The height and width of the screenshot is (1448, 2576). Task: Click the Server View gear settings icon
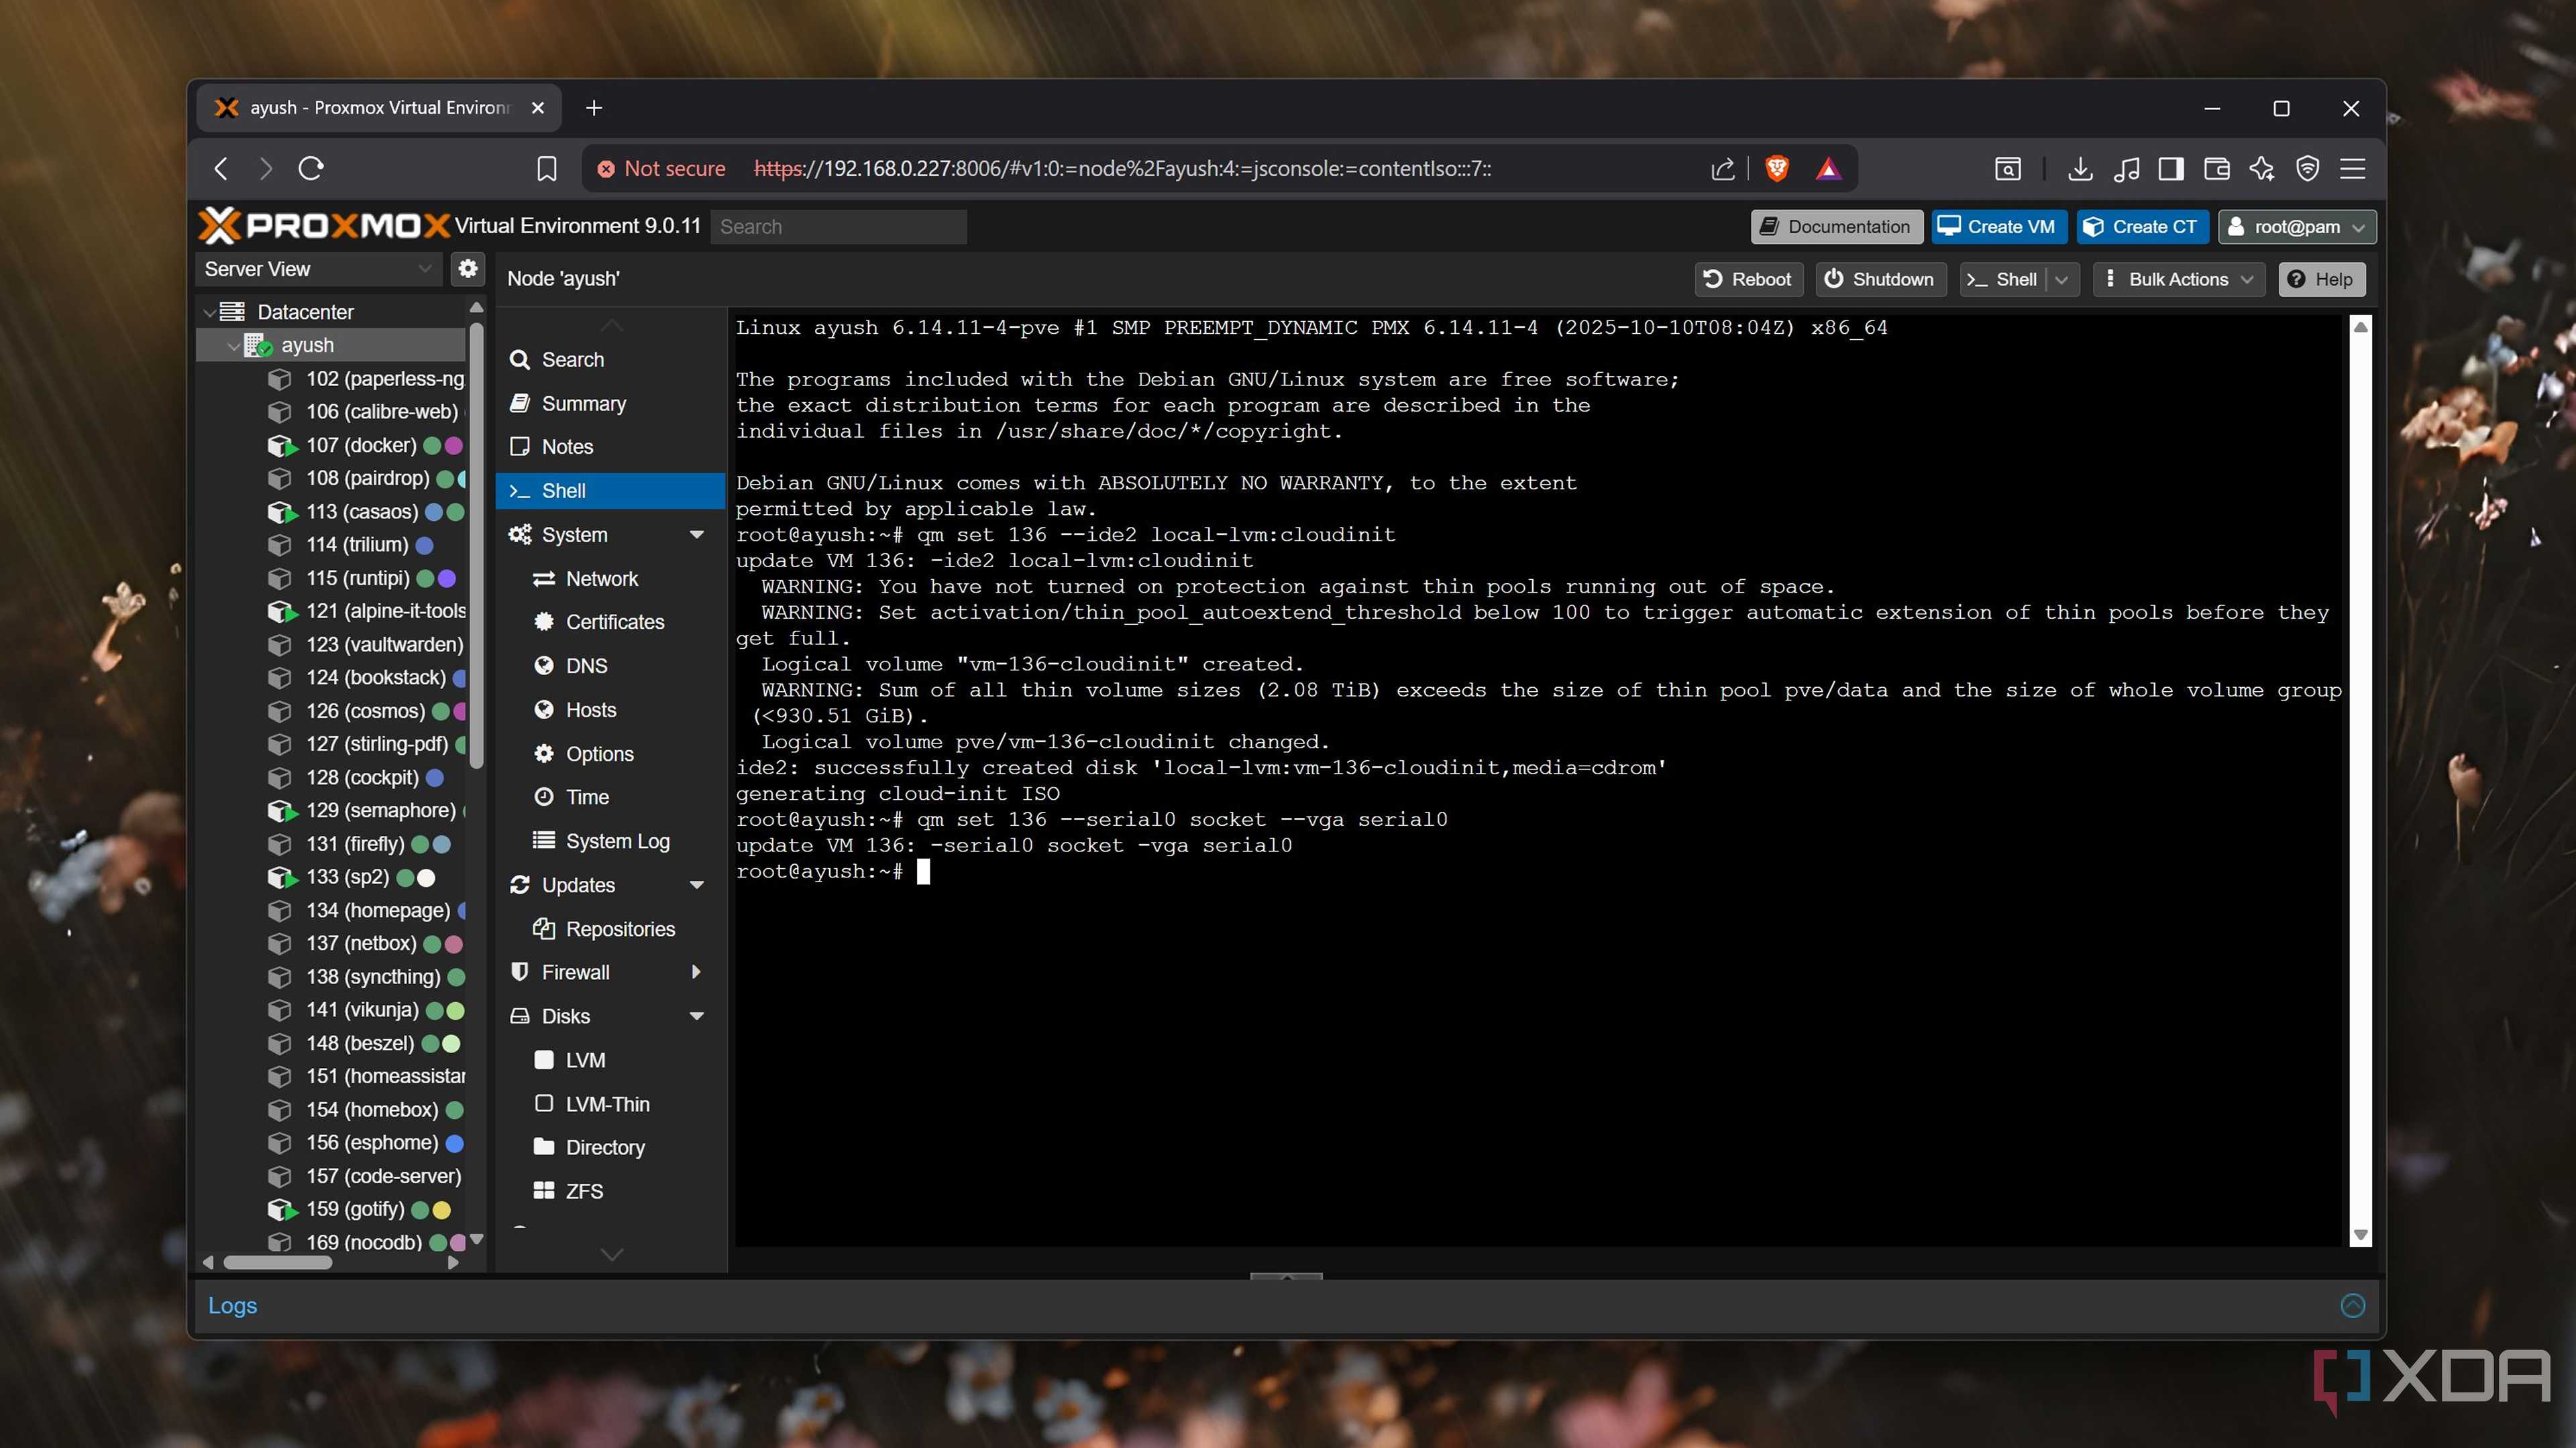[467, 268]
